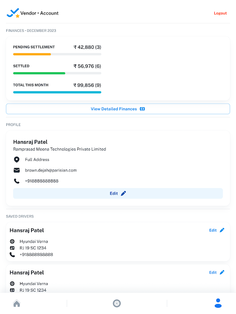This screenshot has width=236, height=314.
Task: Click the first driver's phone icon
Action: pyautogui.click(x=12, y=255)
